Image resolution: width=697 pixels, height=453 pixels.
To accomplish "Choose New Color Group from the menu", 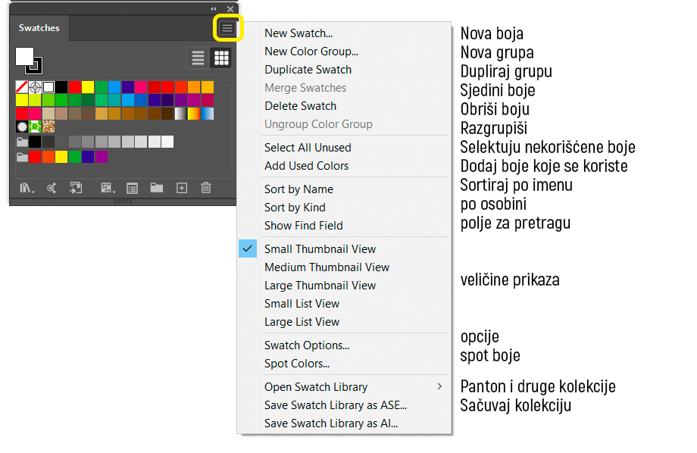I will [x=311, y=52].
